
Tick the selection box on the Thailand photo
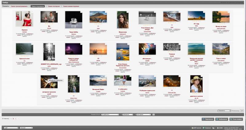(x=180, y=44)
